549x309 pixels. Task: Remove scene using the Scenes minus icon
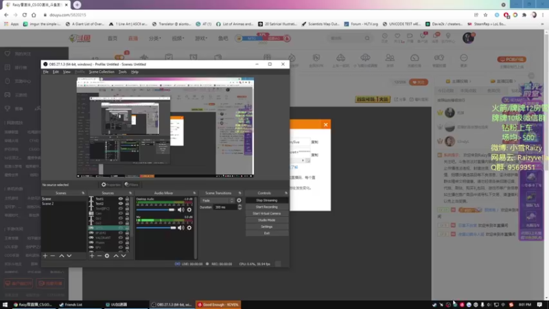click(53, 255)
